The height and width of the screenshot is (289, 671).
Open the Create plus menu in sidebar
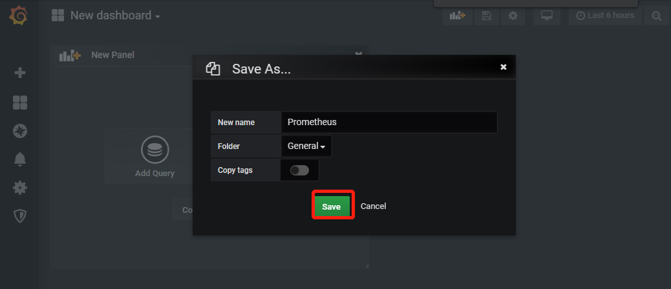[20, 73]
